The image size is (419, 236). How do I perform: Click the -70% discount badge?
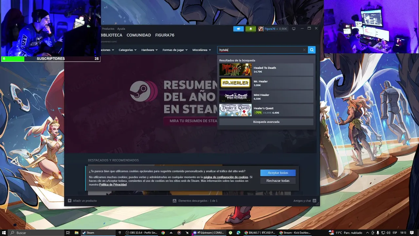pos(258,112)
